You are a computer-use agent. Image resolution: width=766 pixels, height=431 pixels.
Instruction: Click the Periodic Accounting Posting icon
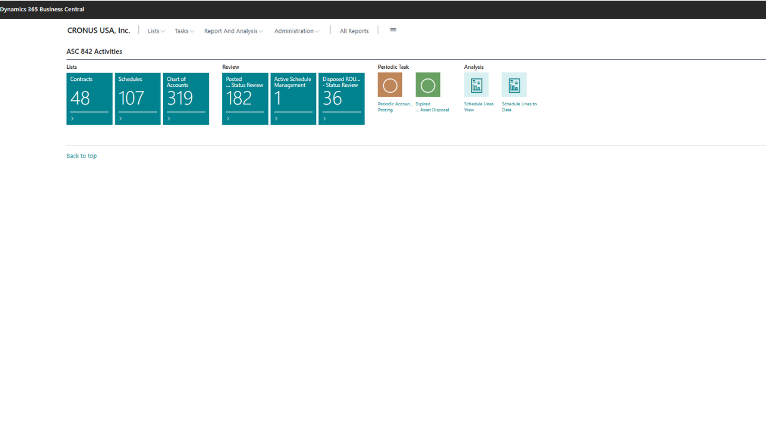[390, 85]
